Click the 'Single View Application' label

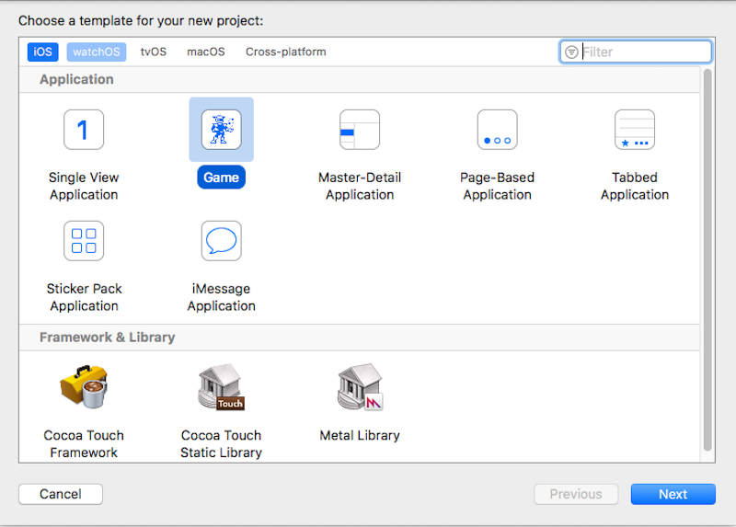(84, 186)
